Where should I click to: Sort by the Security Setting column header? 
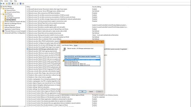(x=97, y=7)
